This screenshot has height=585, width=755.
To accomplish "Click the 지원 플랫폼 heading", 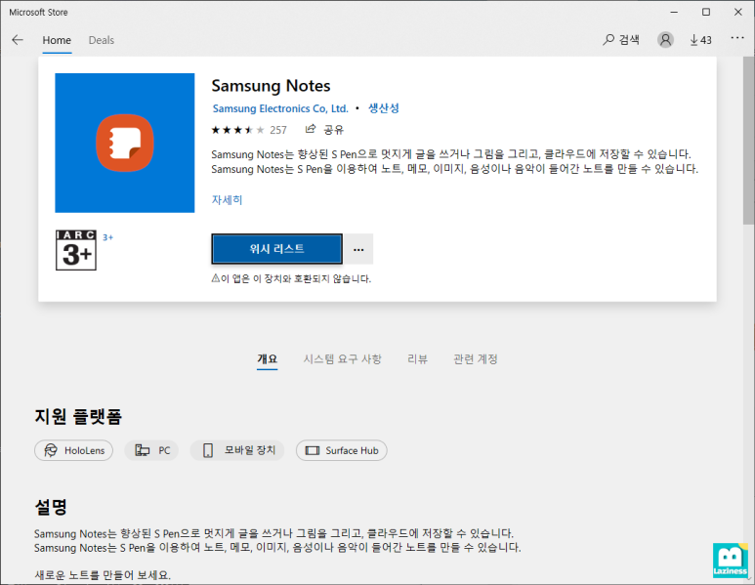I will [78, 416].
